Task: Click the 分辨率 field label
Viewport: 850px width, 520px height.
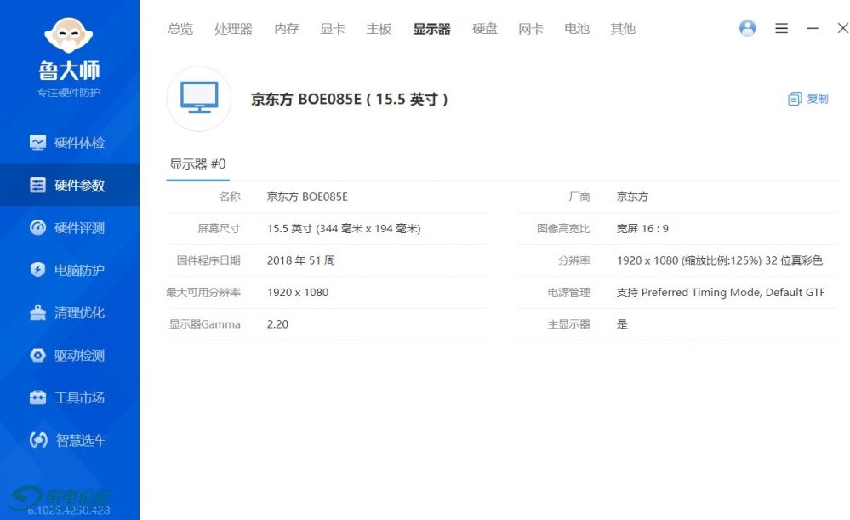Action: pyautogui.click(x=574, y=260)
